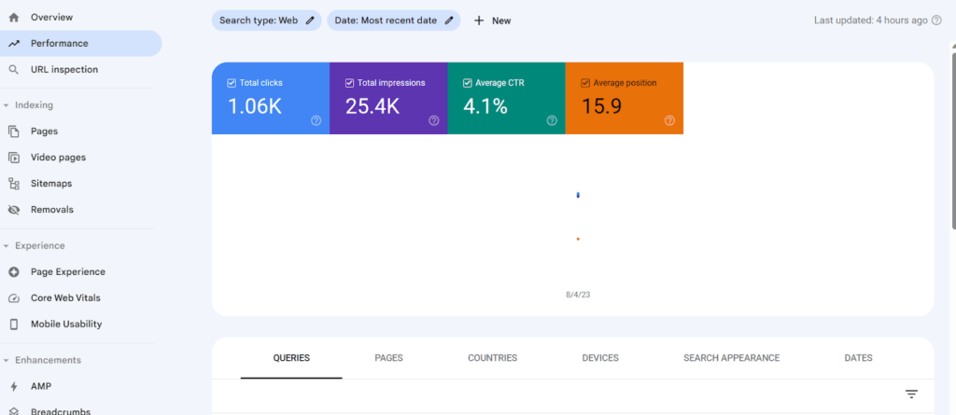Screen dimensions: 956x415
Task: Click the blue data point on chart
Action: (578, 195)
